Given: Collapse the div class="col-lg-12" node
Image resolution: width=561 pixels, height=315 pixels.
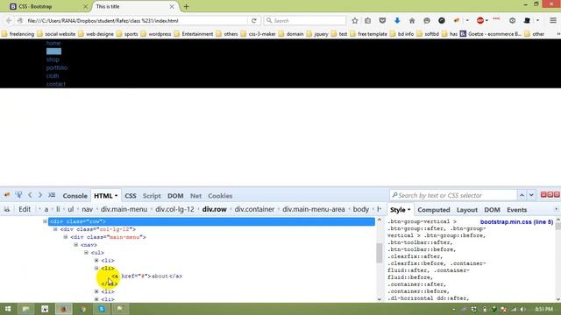Looking at the screenshot, I should click(x=55, y=229).
